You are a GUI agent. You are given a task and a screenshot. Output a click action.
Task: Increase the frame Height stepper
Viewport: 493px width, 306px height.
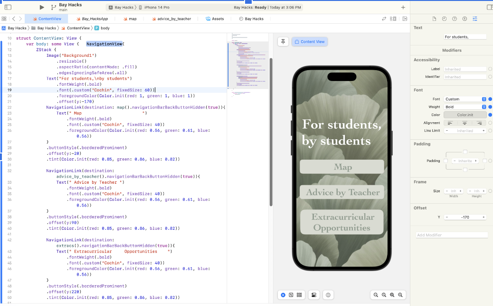tap(484, 191)
